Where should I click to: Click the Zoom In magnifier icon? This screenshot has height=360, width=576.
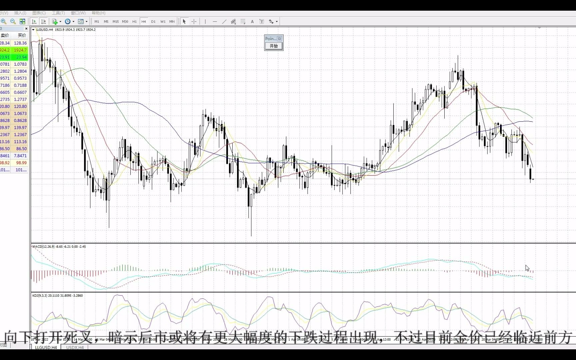4,21
